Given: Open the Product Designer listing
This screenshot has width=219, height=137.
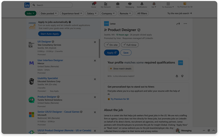Looking at the screenshot, I should pos(47,97).
